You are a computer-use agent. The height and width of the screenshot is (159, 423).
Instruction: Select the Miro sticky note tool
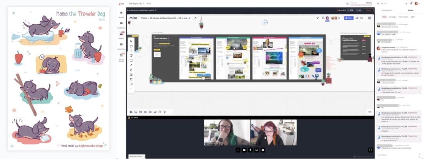pos(131,55)
